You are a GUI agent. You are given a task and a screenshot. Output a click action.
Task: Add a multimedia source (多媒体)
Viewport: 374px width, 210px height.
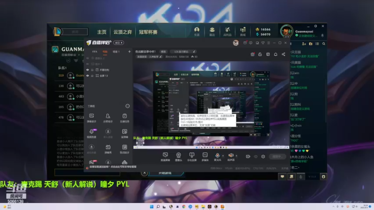click(x=205, y=157)
